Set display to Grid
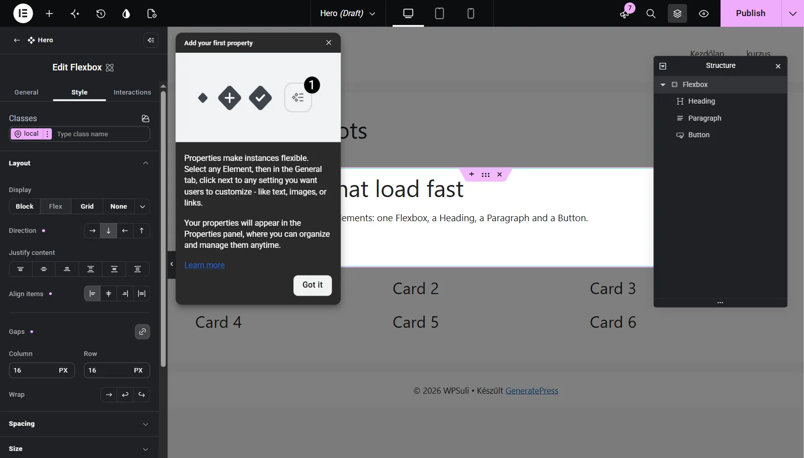Viewport: 804px width, 458px height. (87, 207)
